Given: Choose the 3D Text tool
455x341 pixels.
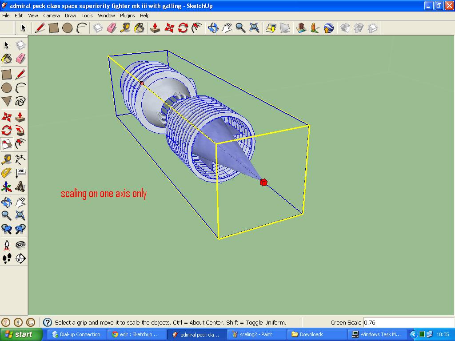Looking at the screenshot, I should (20, 186).
